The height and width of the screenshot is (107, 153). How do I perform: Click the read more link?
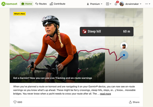pos(105,94)
